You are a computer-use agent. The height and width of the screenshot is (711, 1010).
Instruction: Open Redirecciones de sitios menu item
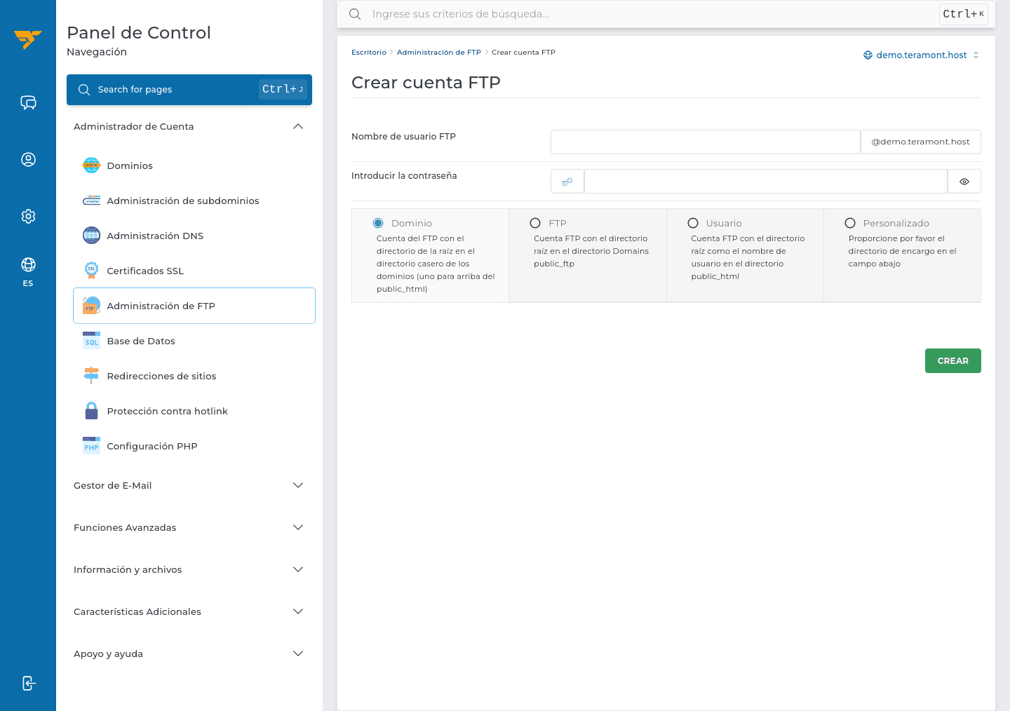point(194,376)
